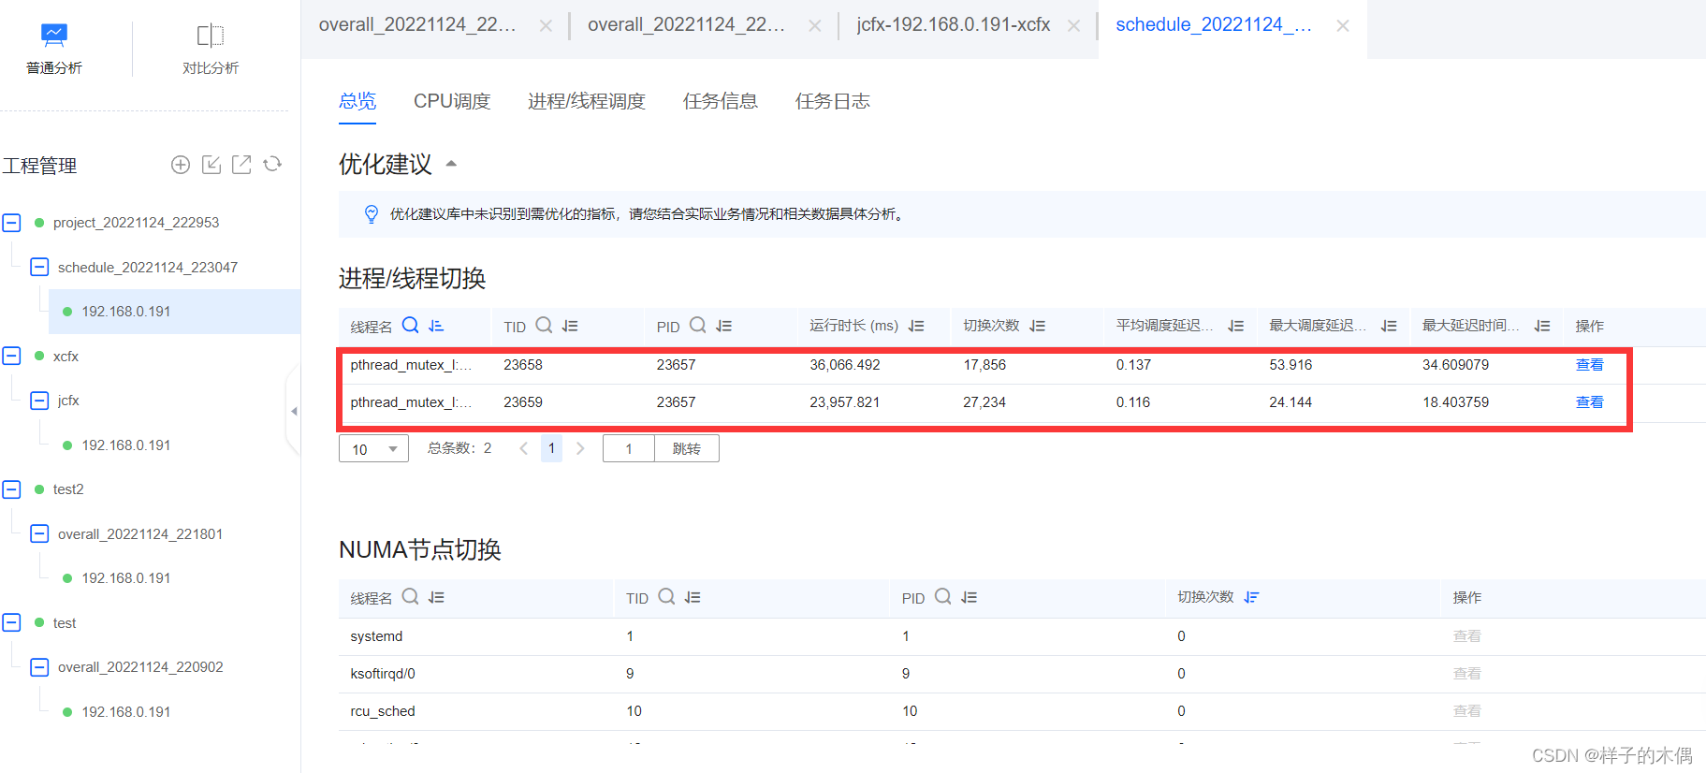Click 查看 for thread TID 23658
Screen dimensions: 1706x773
[x=1590, y=365]
